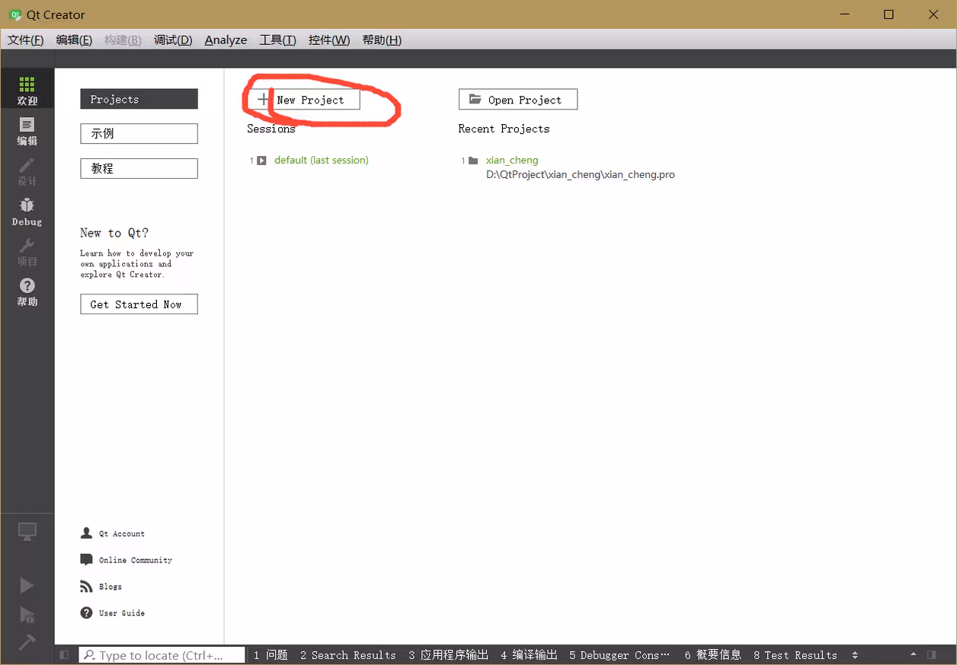957x665 pixels.
Task: Open the 设计 design mode
Action: (x=27, y=170)
